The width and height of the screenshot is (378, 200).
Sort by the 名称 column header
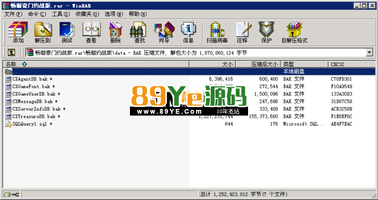(96, 64)
